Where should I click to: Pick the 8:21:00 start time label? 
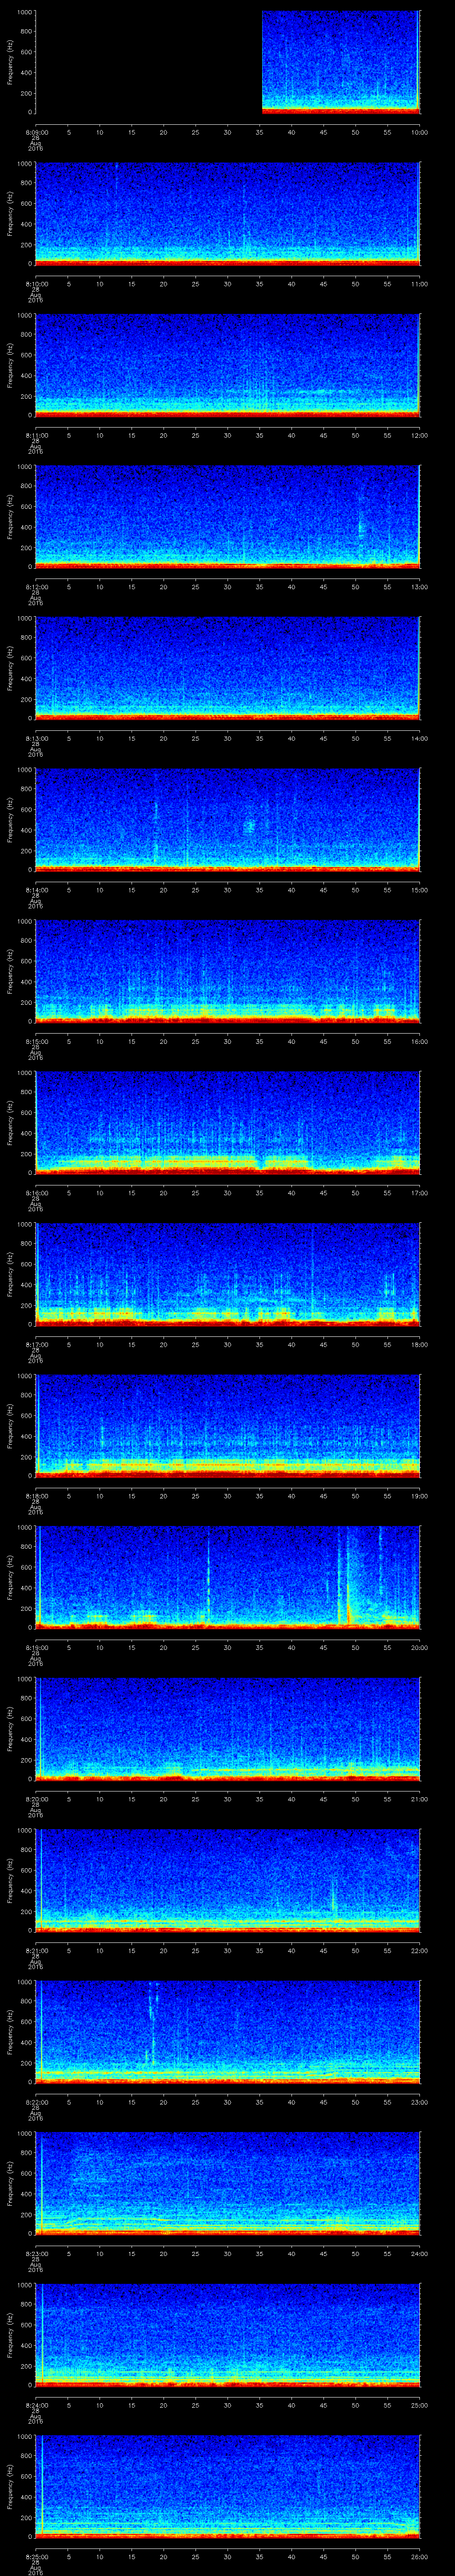click(36, 1950)
